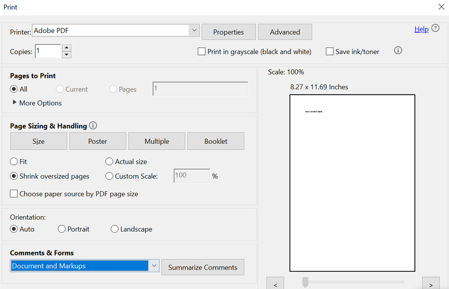449x289 pixels.
Task: Enable Print in grayscale checkbox
Action: 202,51
